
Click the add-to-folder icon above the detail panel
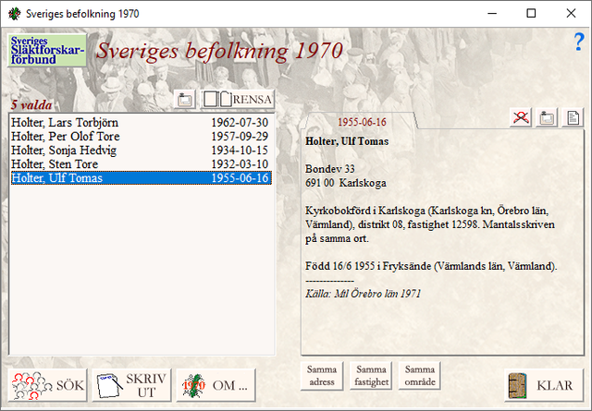point(547,117)
